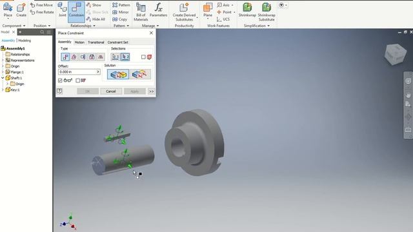413x232 pixels.
Task: Click the Place component tool
Action: [x=8, y=10]
